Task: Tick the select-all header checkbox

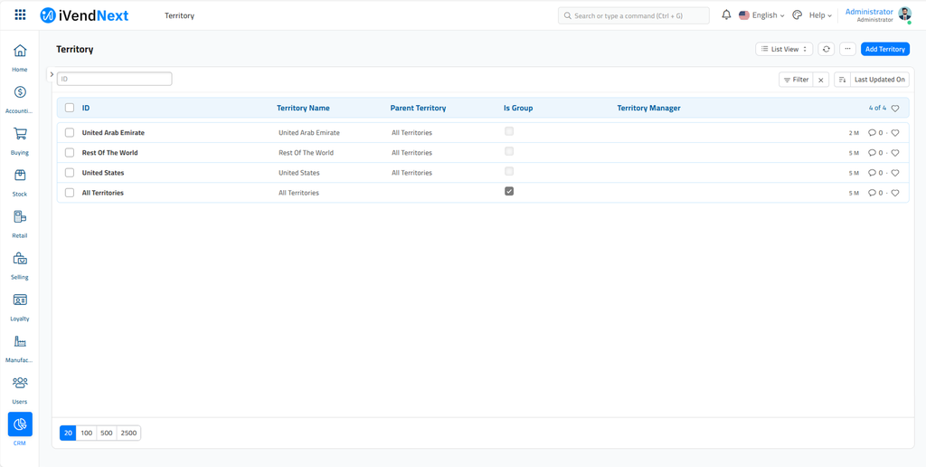Action: (70, 109)
